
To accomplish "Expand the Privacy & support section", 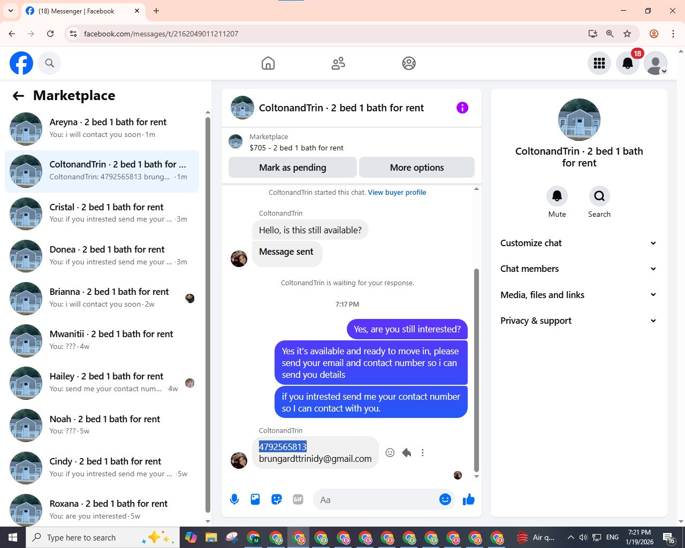I will point(579,321).
